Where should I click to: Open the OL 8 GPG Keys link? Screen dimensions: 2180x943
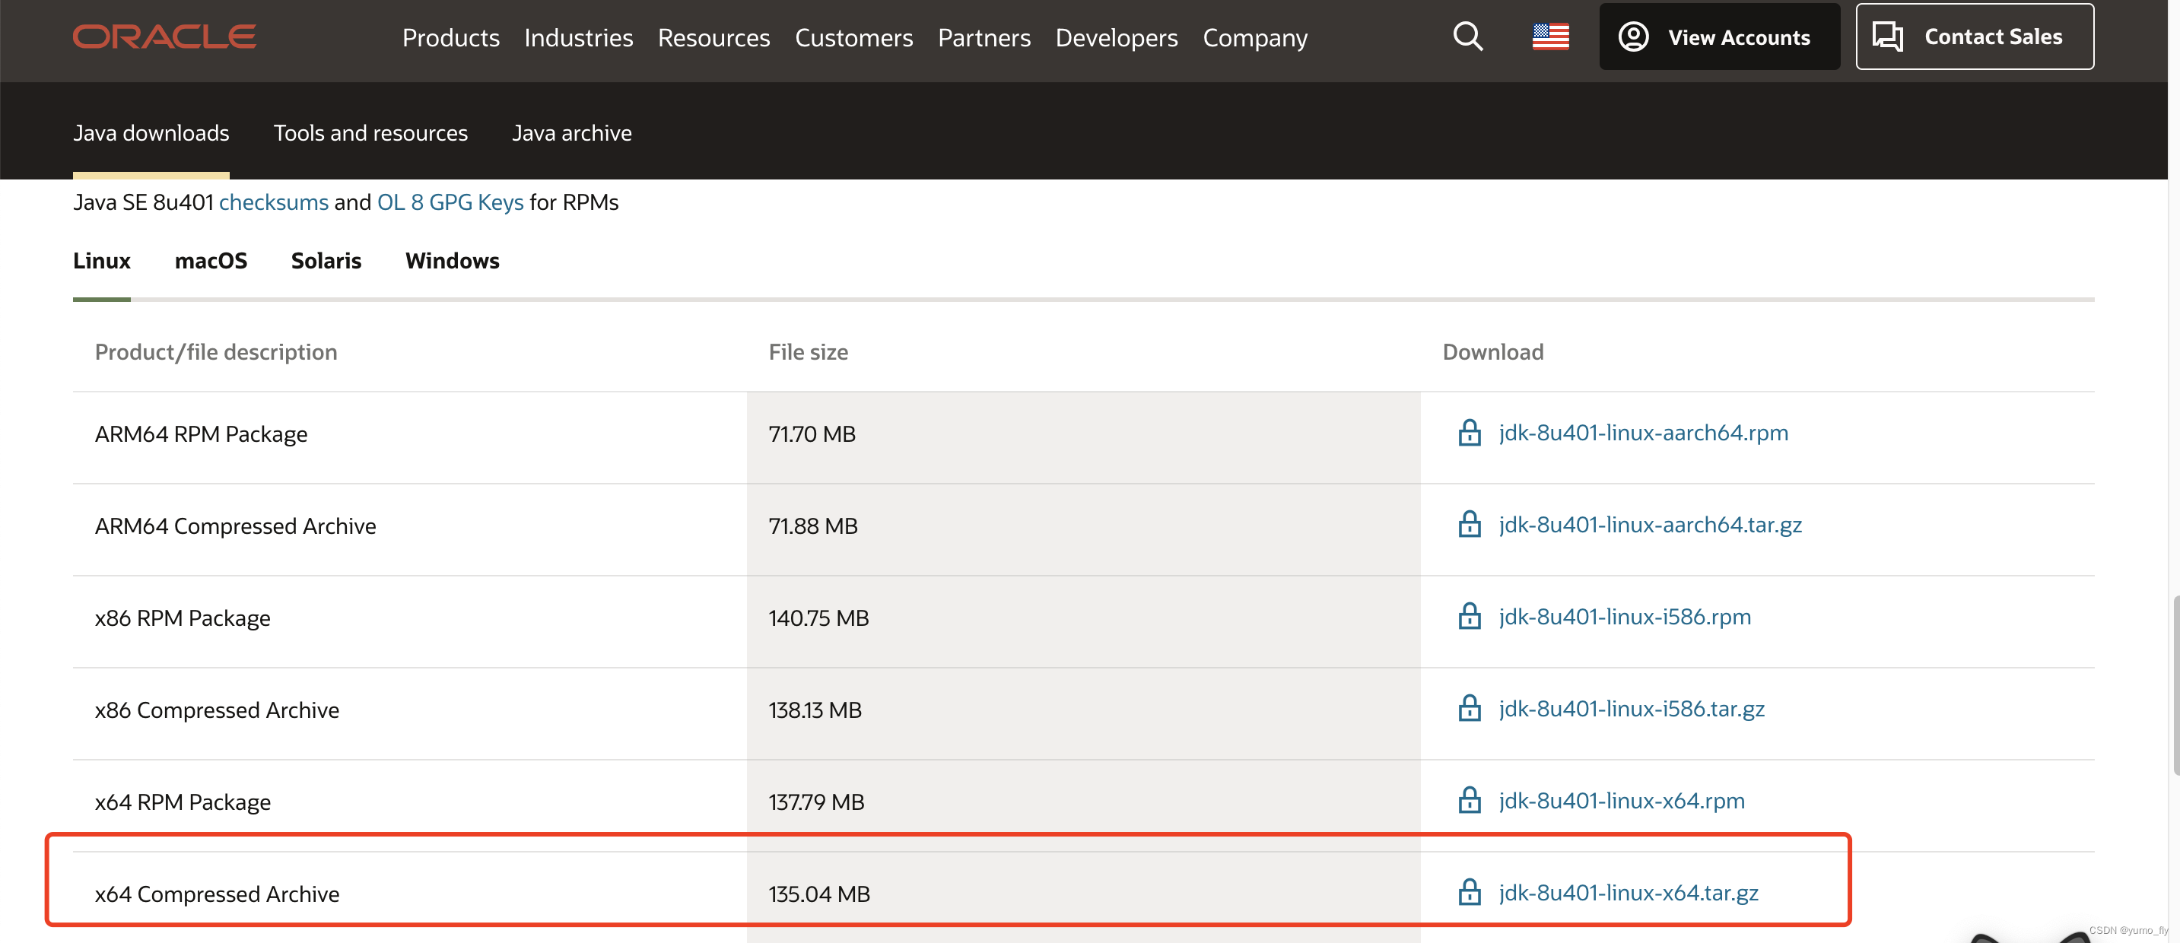(x=450, y=202)
